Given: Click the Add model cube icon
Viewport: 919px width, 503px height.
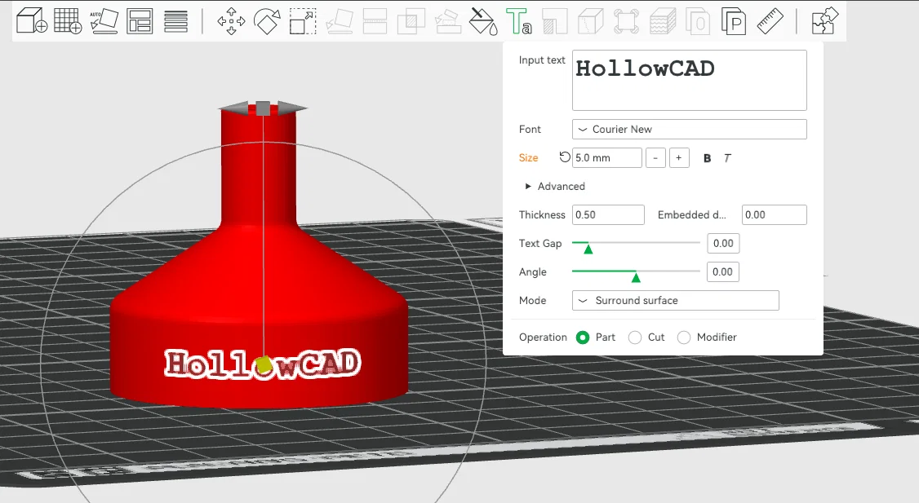Looking at the screenshot, I should pos(32,22).
